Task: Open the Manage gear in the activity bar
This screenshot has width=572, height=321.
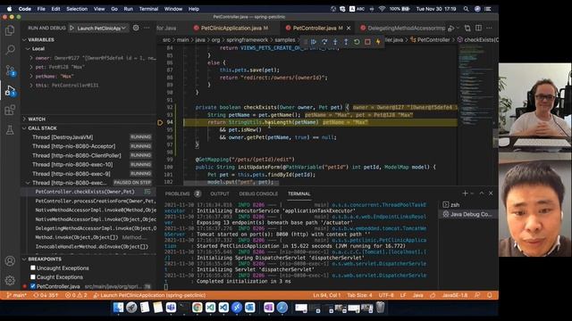Action: pos(10,280)
